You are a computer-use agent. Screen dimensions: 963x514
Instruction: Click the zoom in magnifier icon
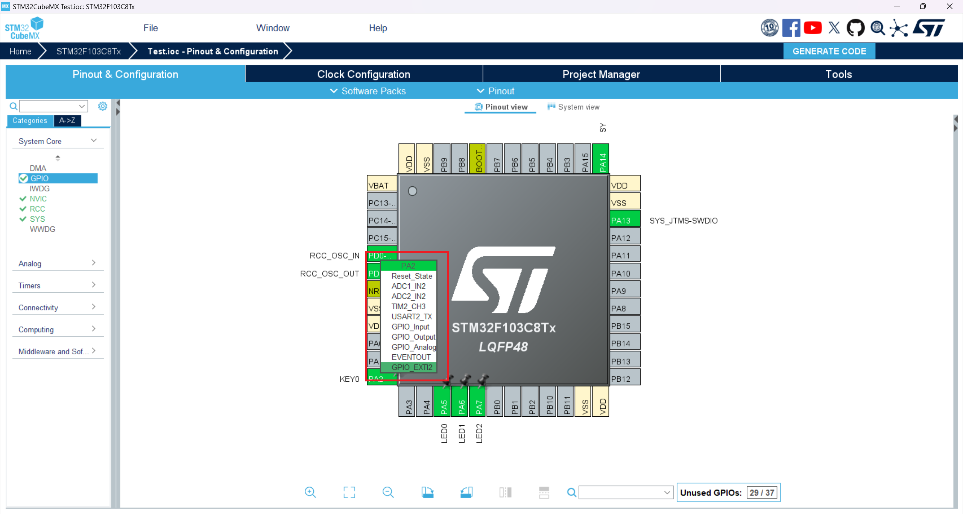[x=310, y=492]
